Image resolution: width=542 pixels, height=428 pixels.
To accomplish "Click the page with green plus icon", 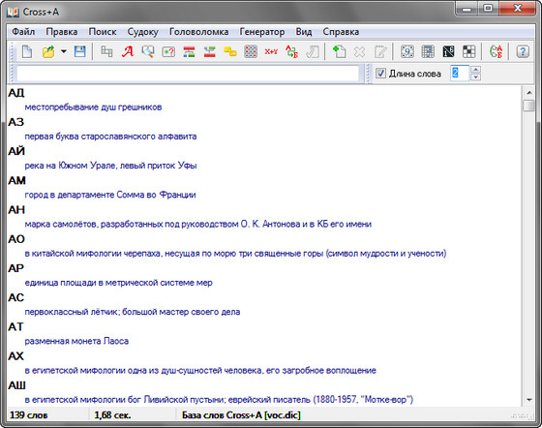I will (339, 52).
